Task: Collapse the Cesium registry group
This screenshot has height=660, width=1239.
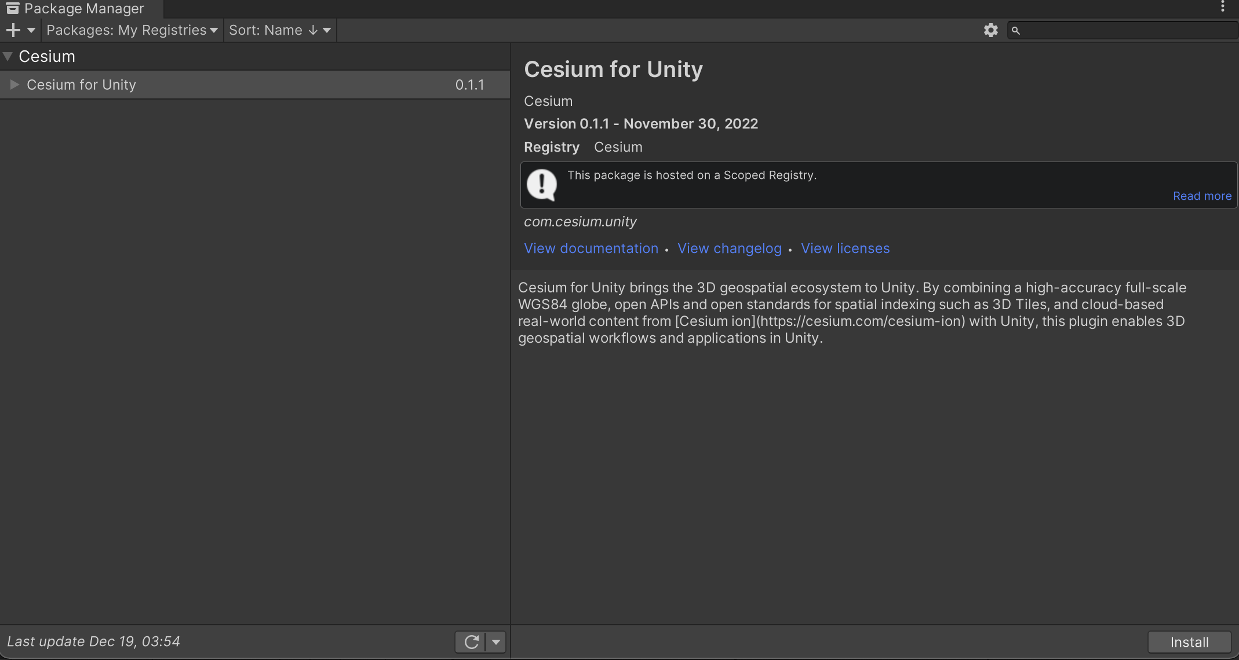Action: coord(8,56)
